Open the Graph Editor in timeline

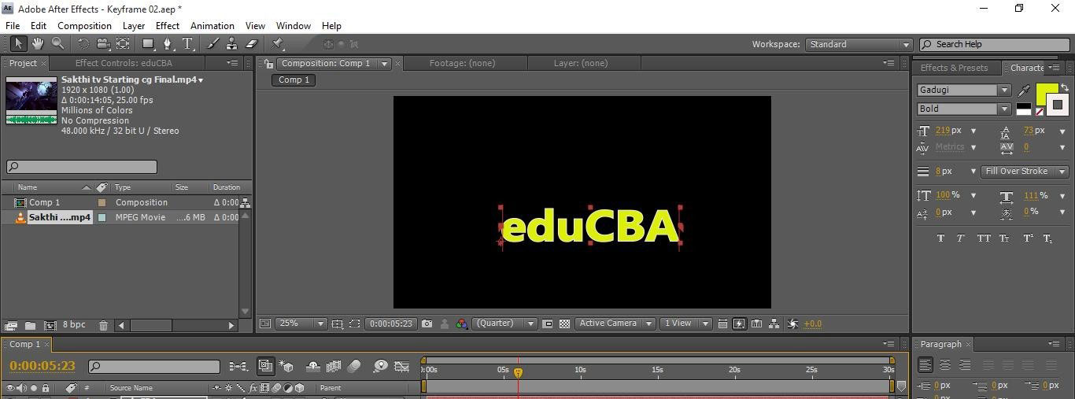401,366
